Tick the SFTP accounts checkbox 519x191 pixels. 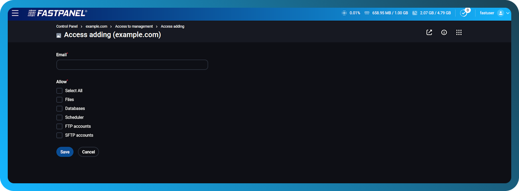[x=59, y=135]
